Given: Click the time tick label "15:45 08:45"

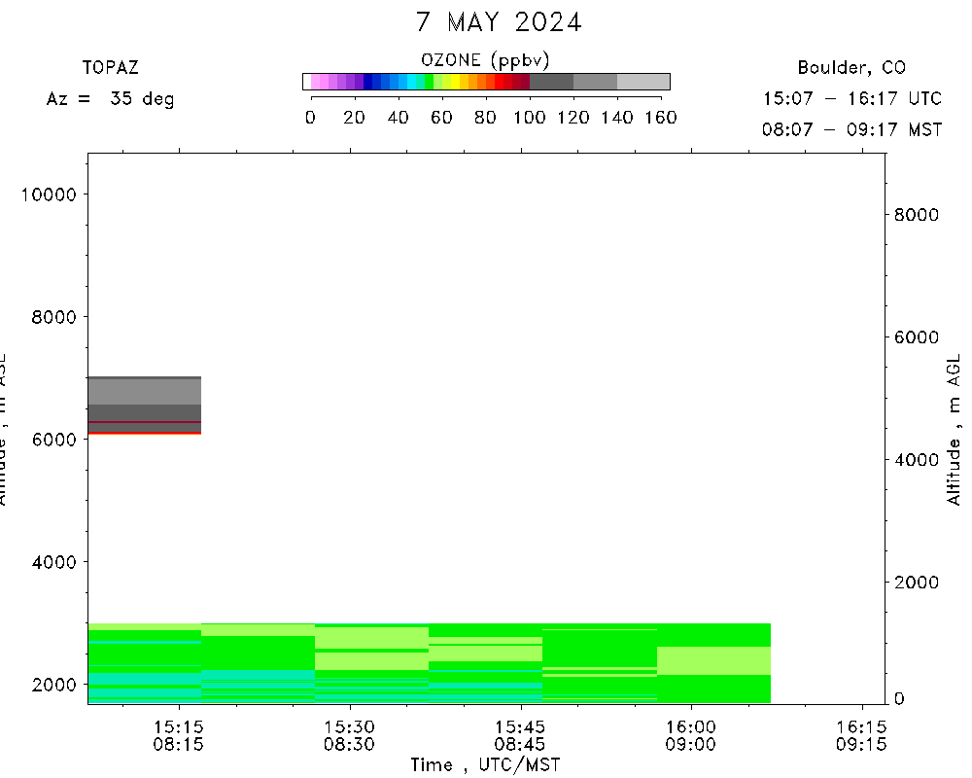Looking at the screenshot, I should [x=520, y=735].
